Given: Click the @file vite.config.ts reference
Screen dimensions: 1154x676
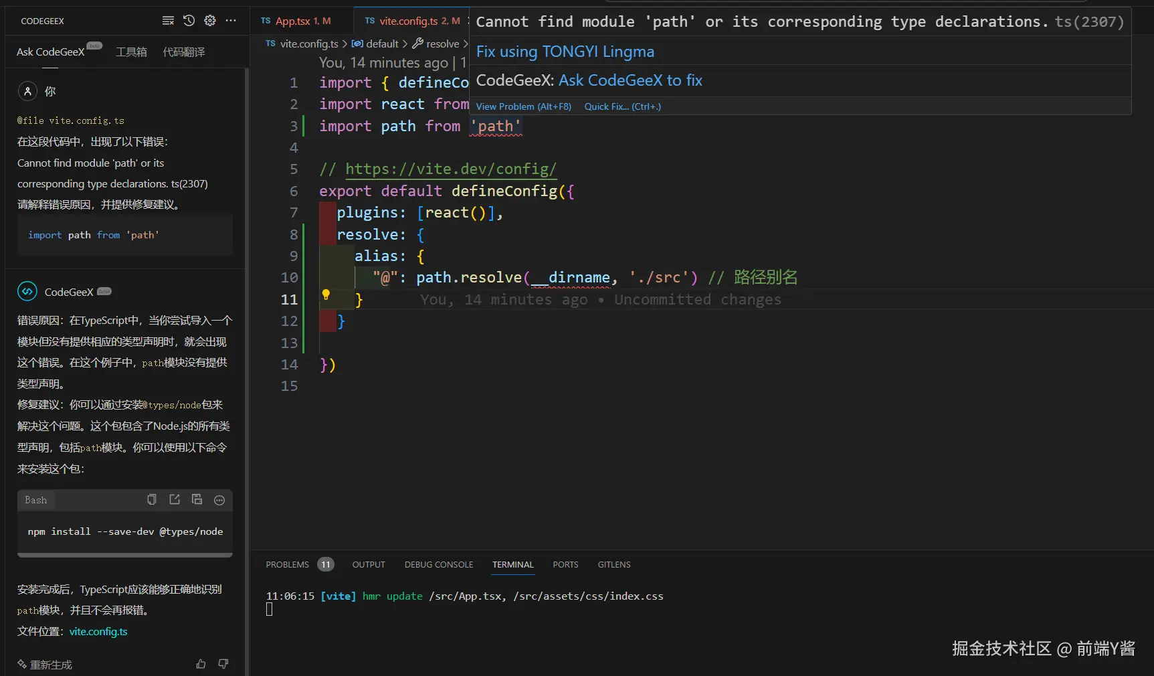Looking at the screenshot, I should [71, 120].
